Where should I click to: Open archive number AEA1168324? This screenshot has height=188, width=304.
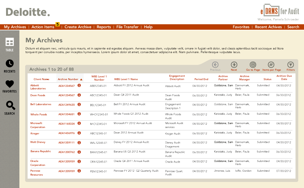[66, 124]
